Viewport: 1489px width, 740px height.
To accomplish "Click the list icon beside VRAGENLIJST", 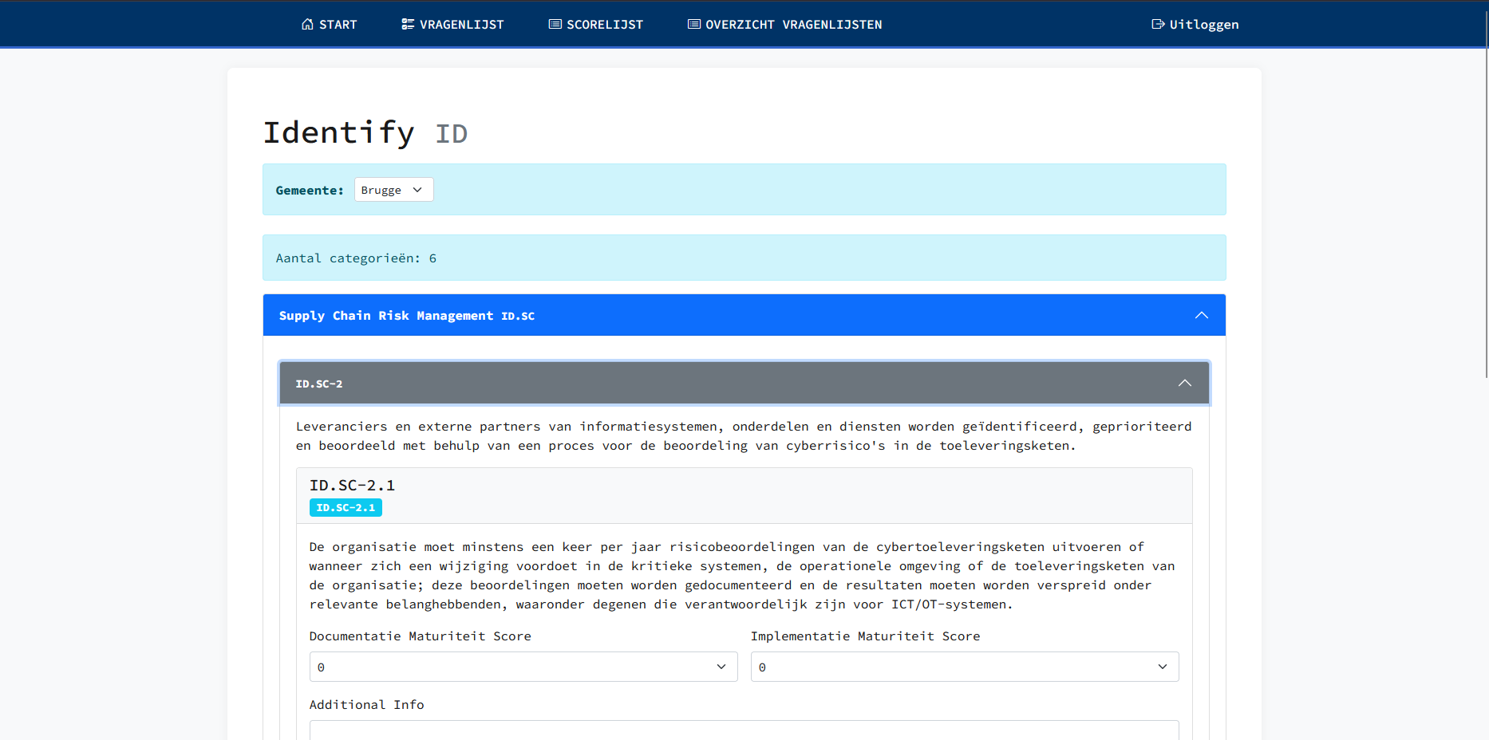I will [x=408, y=24].
